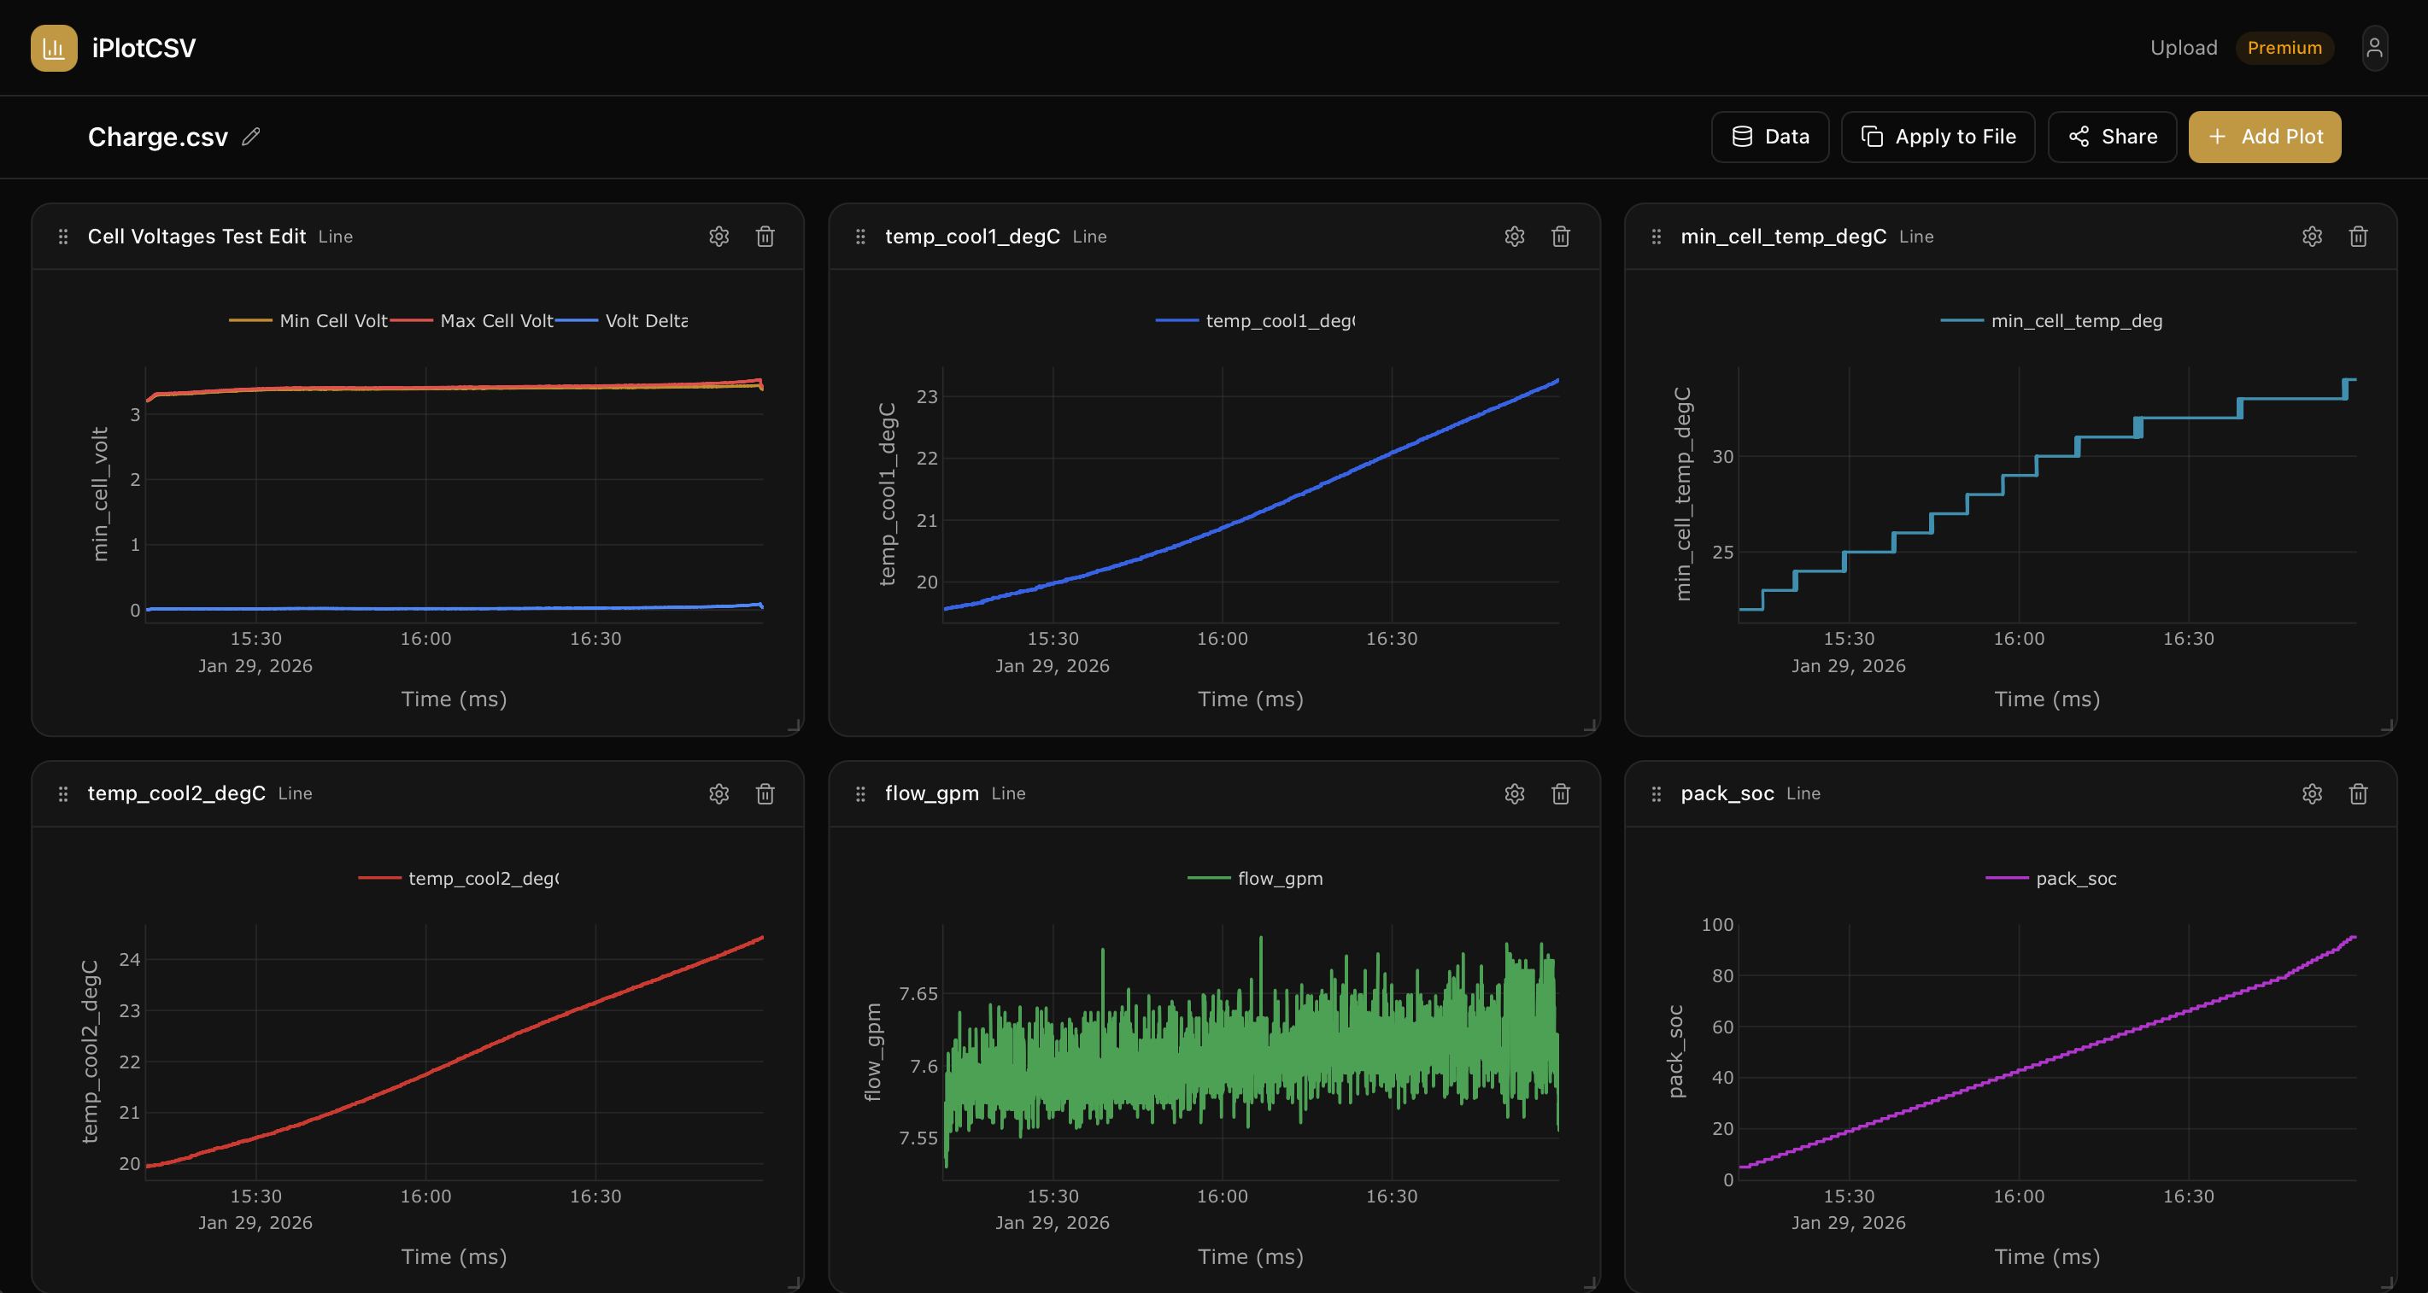Click resize handle of Cell Voltages plot
The width and height of the screenshot is (2428, 1293).
click(x=795, y=726)
